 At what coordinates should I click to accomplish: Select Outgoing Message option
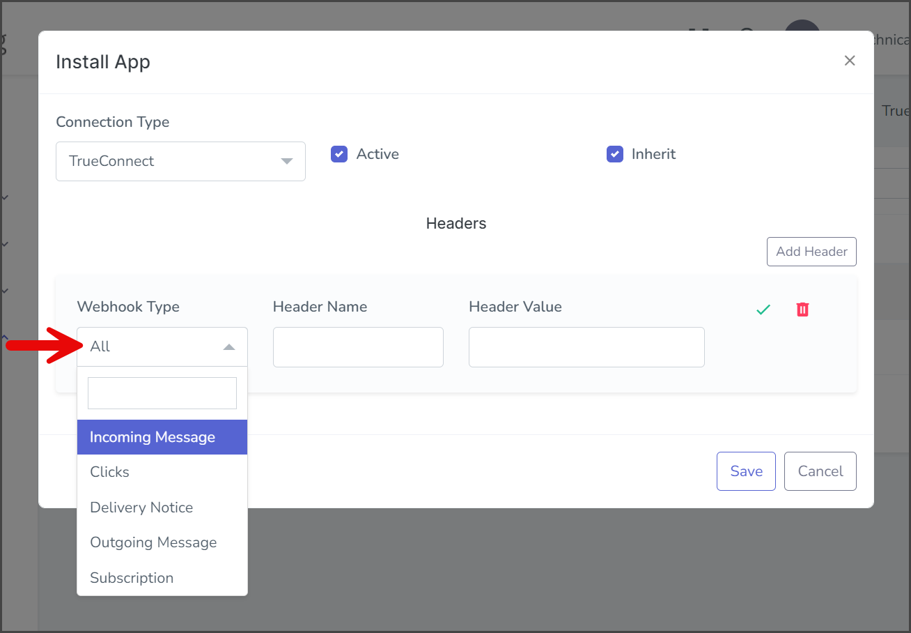(162, 542)
